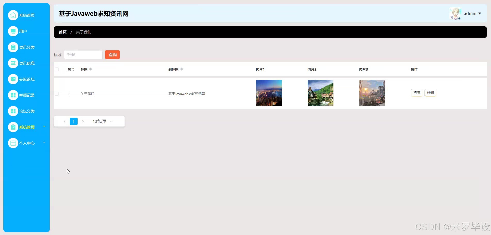Go to previous page arrow

point(64,121)
